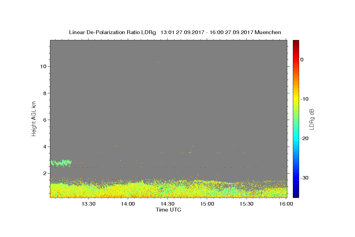Image resolution: width=355 pixels, height=237 pixels.
Task: Click the 13:30 time axis label
Action: [88, 204]
